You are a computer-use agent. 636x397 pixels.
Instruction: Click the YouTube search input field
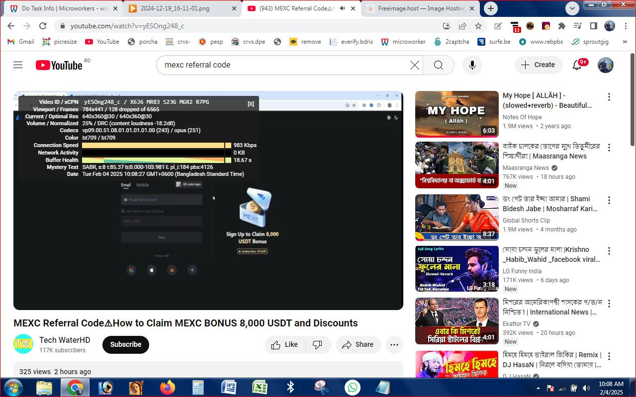pos(283,65)
